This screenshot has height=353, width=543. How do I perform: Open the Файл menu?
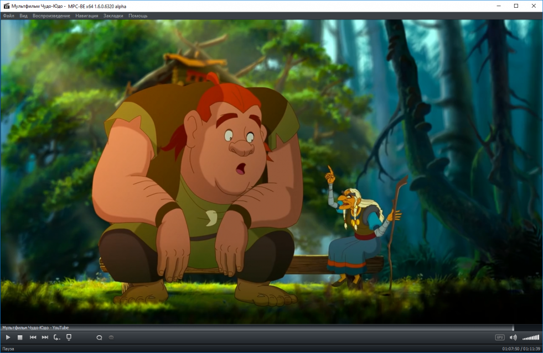(8, 15)
